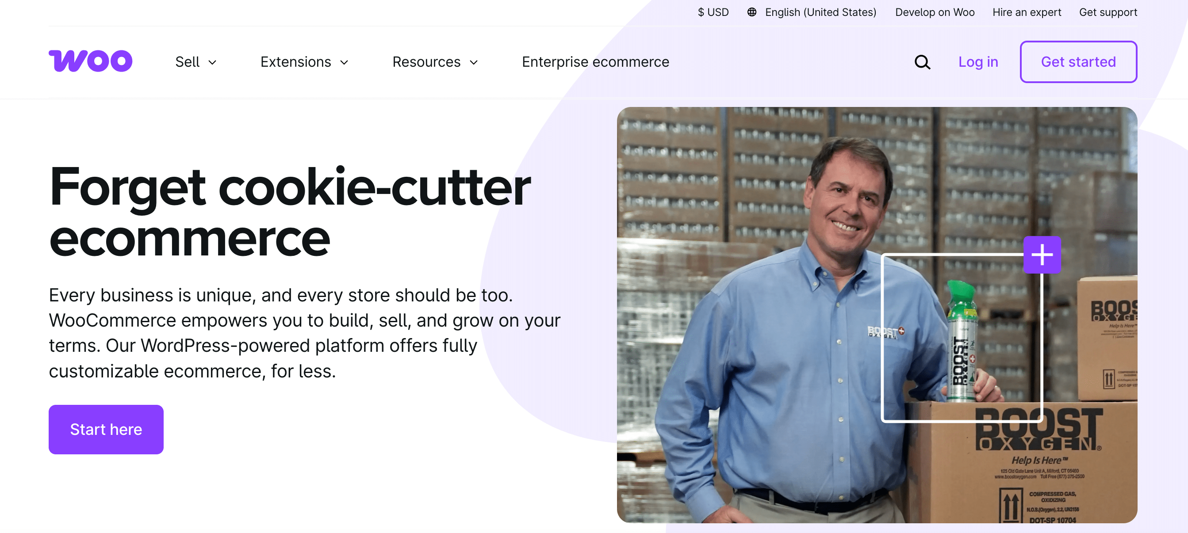Expand the Resources dropdown menu
This screenshot has width=1188, height=533.
(426, 62)
